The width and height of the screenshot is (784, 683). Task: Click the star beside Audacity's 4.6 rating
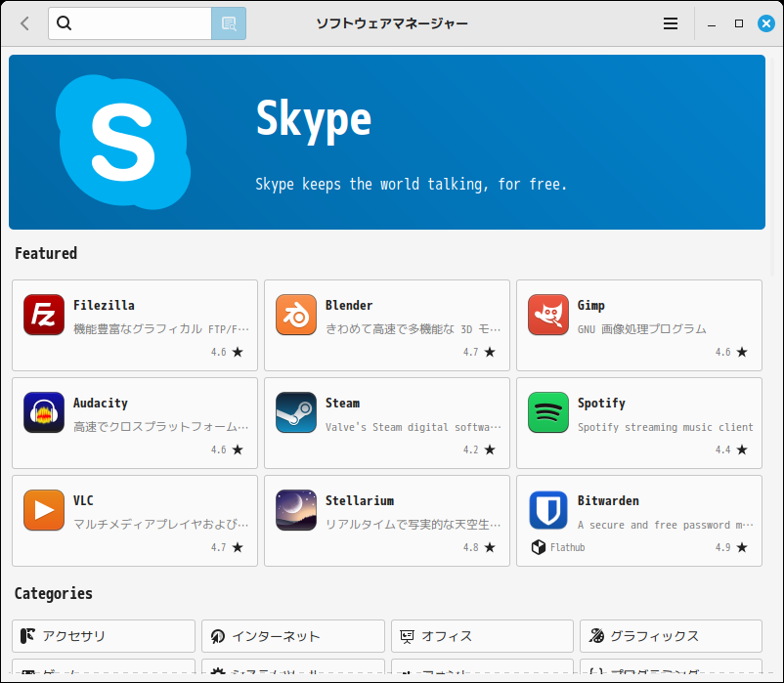[238, 449]
